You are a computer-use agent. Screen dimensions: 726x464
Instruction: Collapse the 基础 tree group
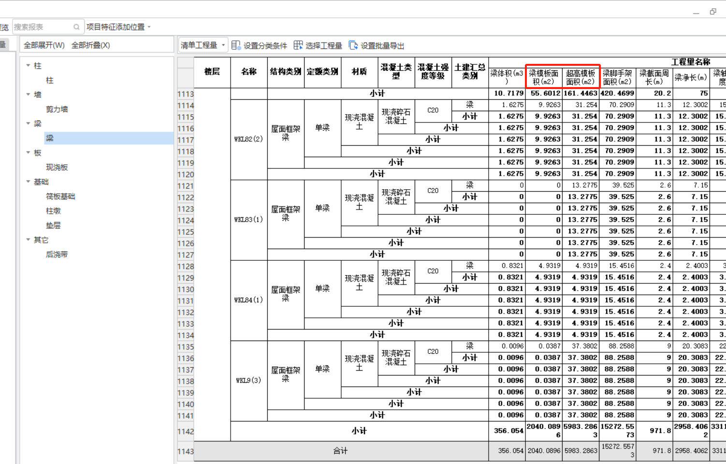tap(28, 181)
